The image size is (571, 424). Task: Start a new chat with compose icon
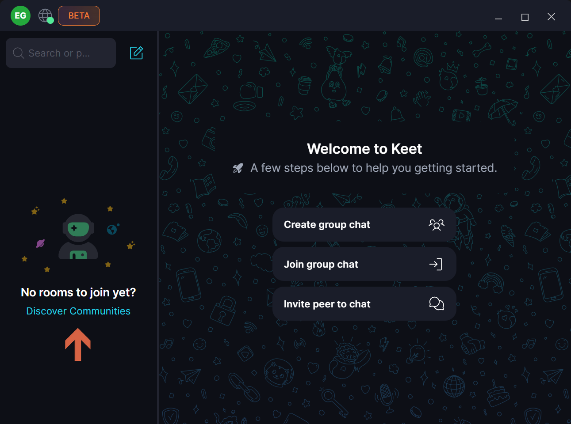[136, 53]
